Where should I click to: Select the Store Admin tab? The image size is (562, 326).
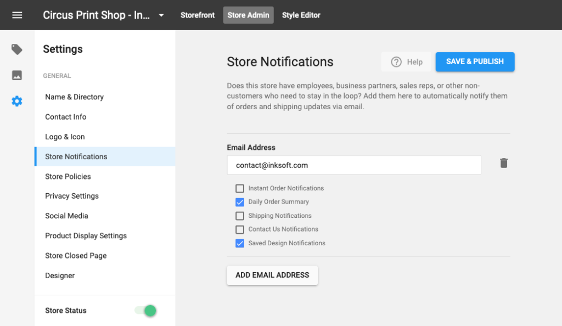tap(249, 15)
